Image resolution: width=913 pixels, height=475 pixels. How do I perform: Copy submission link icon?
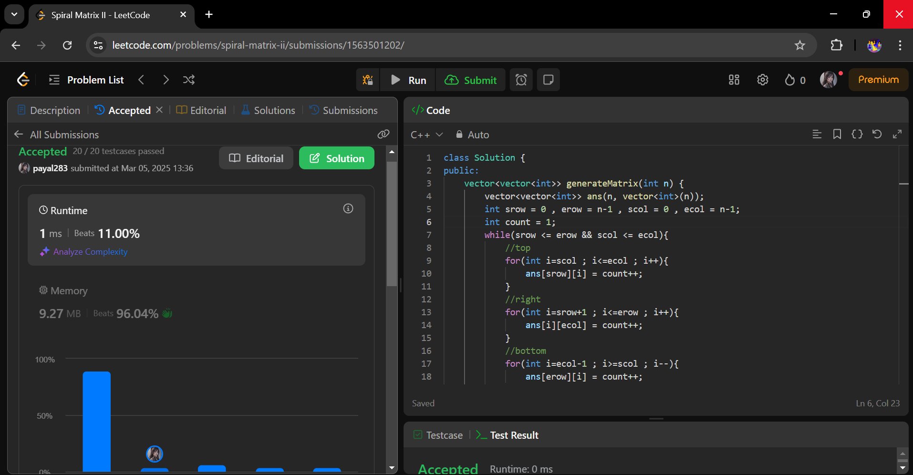383,134
